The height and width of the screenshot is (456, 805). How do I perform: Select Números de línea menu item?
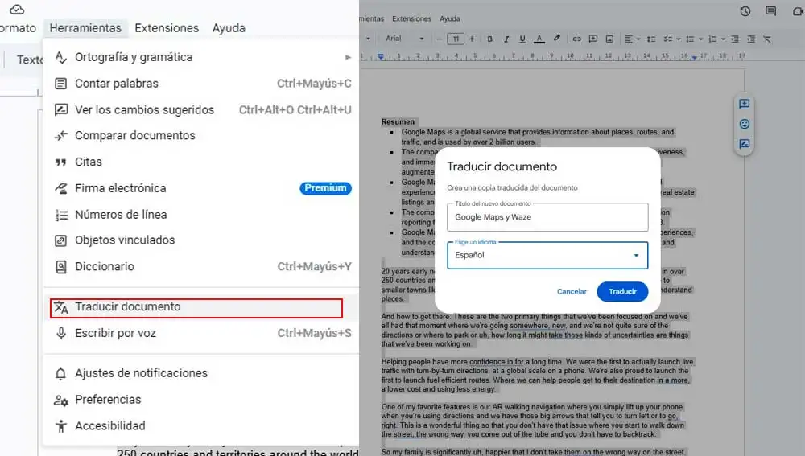point(201,215)
